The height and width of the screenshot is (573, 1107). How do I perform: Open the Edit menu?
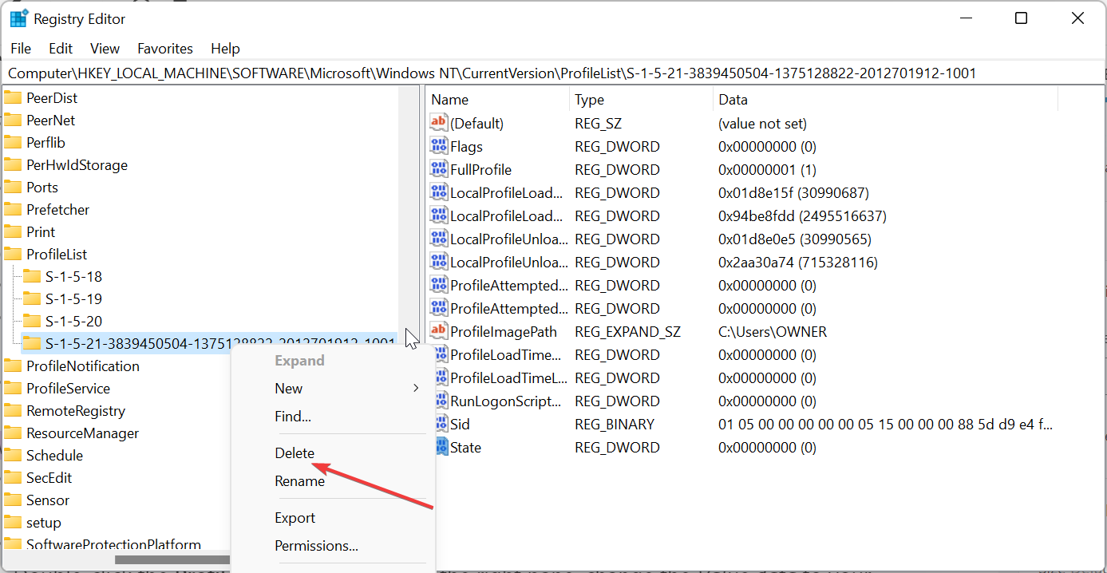point(61,49)
